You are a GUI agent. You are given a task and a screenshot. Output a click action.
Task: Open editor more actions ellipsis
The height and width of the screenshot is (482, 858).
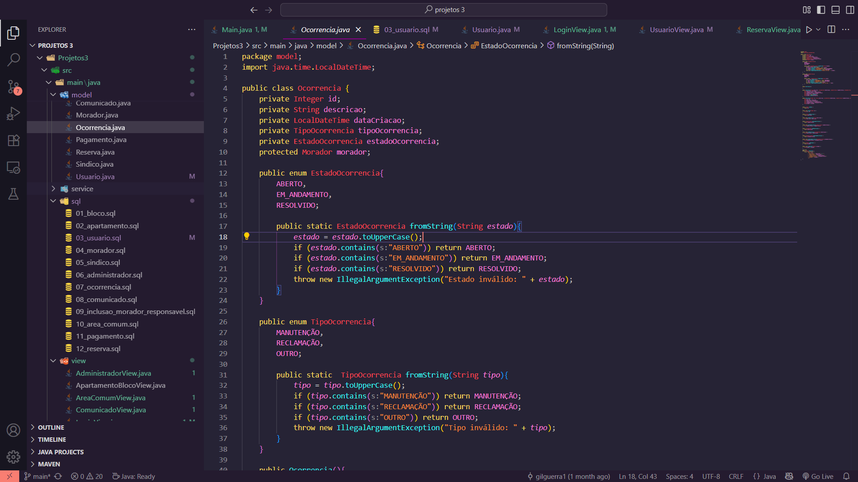pyautogui.click(x=845, y=29)
